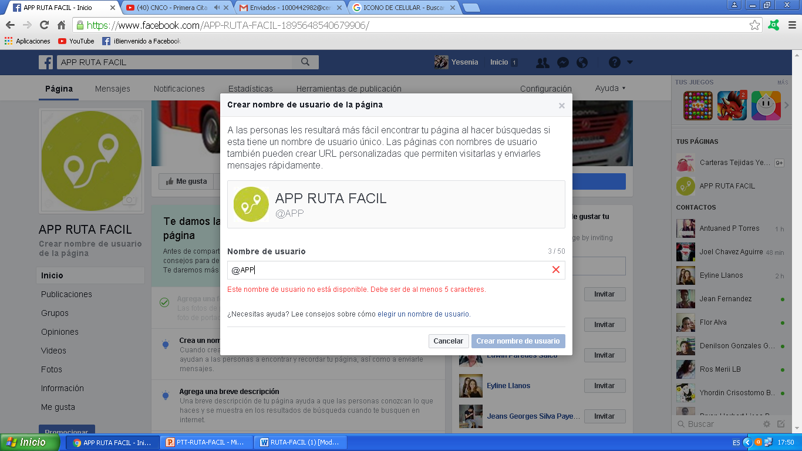Open the notifications globe icon
Image resolution: width=802 pixels, height=451 pixels.
point(582,62)
